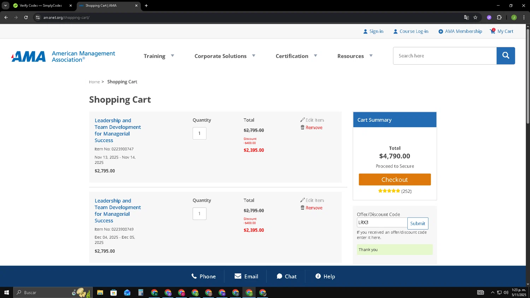
Task: Open the second Leadership and Team Development item
Action: tap(118, 210)
